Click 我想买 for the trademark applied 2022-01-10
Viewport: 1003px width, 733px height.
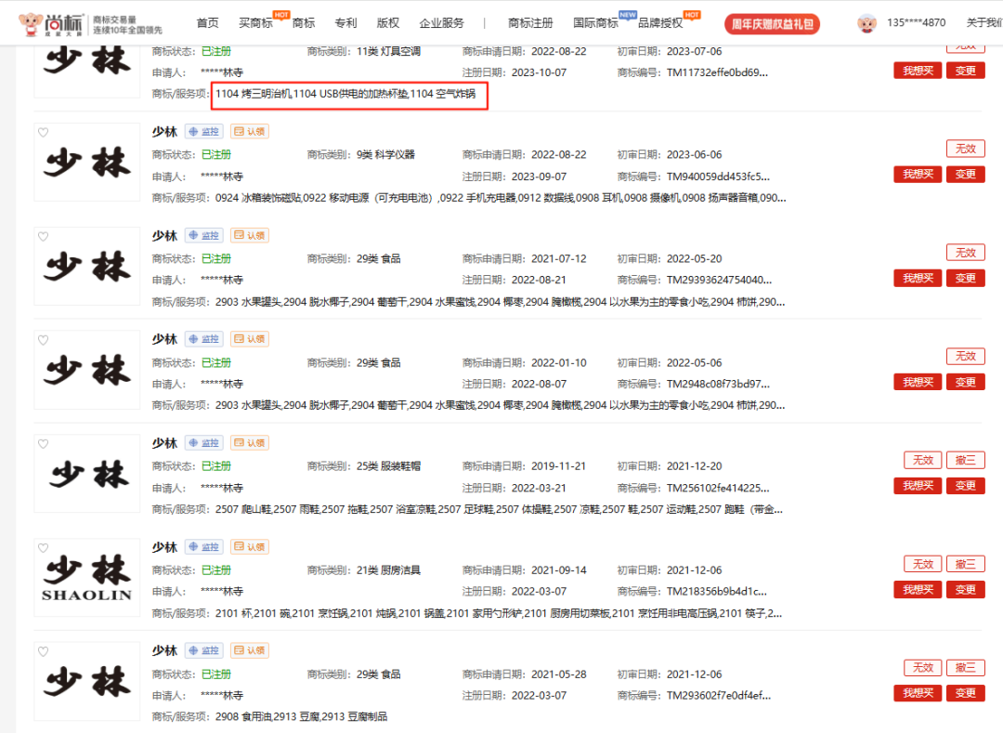click(918, 383)
